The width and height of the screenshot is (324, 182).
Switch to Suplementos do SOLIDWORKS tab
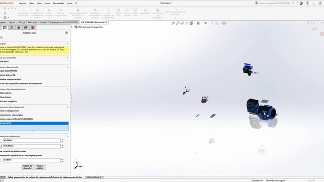coord(64,22)
